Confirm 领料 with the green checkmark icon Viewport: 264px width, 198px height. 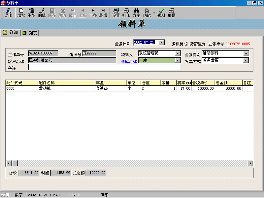coord(161,13)
